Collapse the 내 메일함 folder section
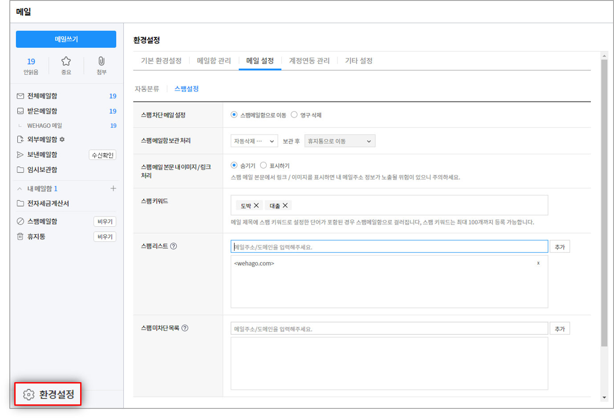 (20, 189)
